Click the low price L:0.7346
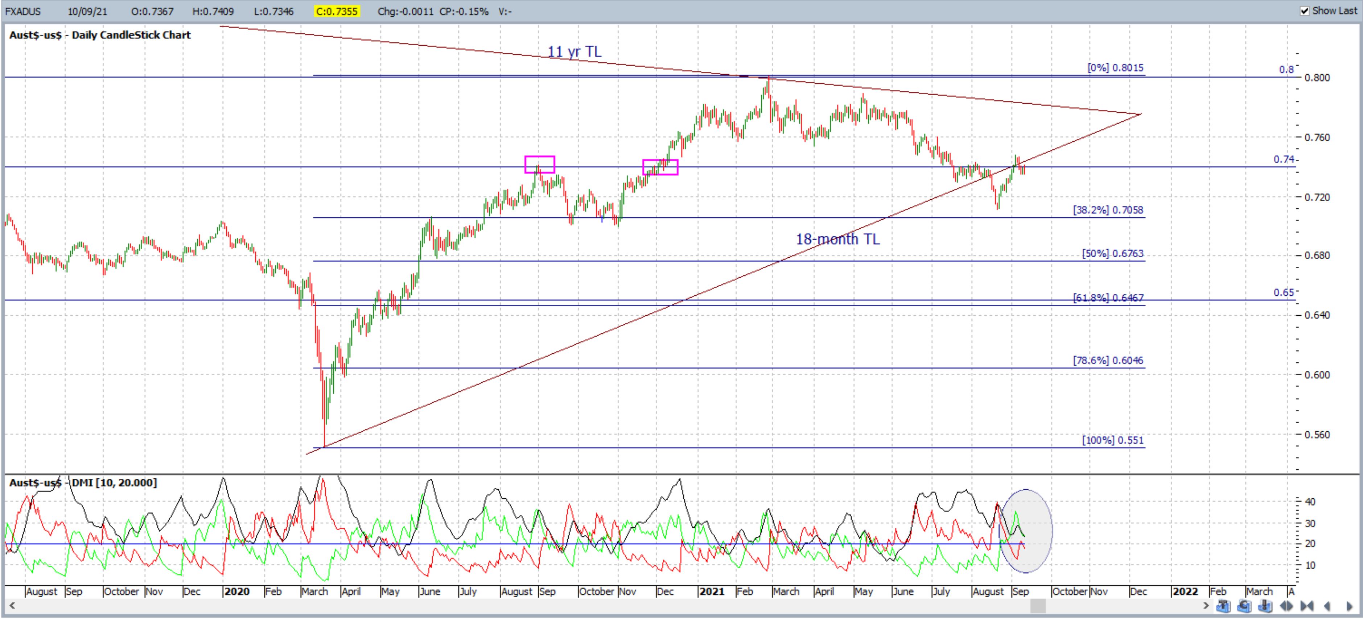 point(273,11)
